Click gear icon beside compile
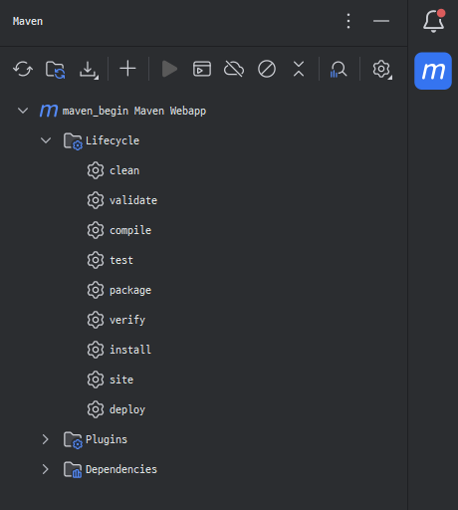Viewport: 458px width, 510px height. click(x=96, y=230)
